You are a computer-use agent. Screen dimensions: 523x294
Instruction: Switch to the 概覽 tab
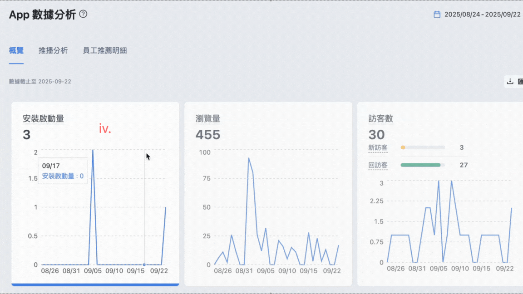pyautogui.click(x=16, y=50)
